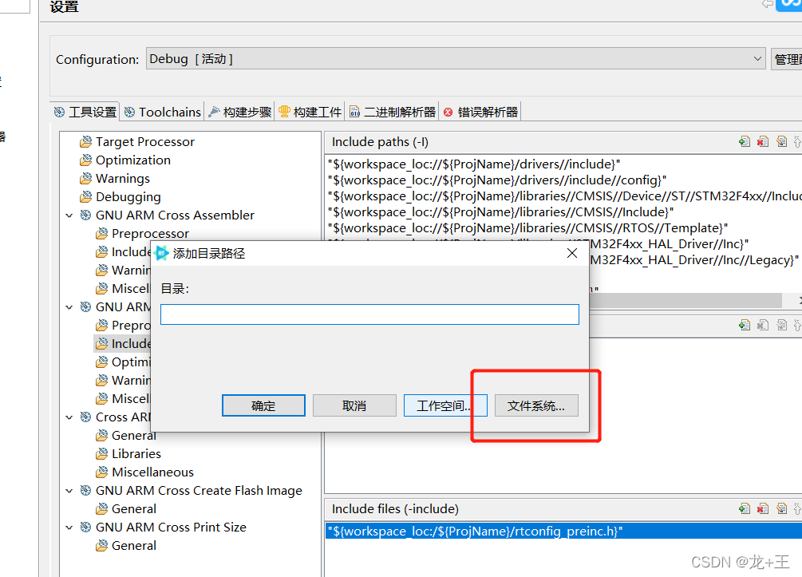Click the Optimization tree icon
Viewport: 802px width, 577px height.
click(86, 160)
